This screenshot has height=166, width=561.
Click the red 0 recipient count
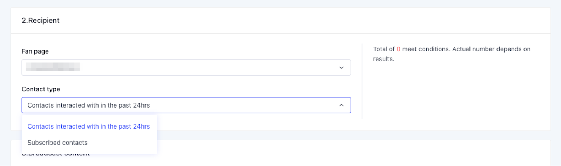[398, 49]
